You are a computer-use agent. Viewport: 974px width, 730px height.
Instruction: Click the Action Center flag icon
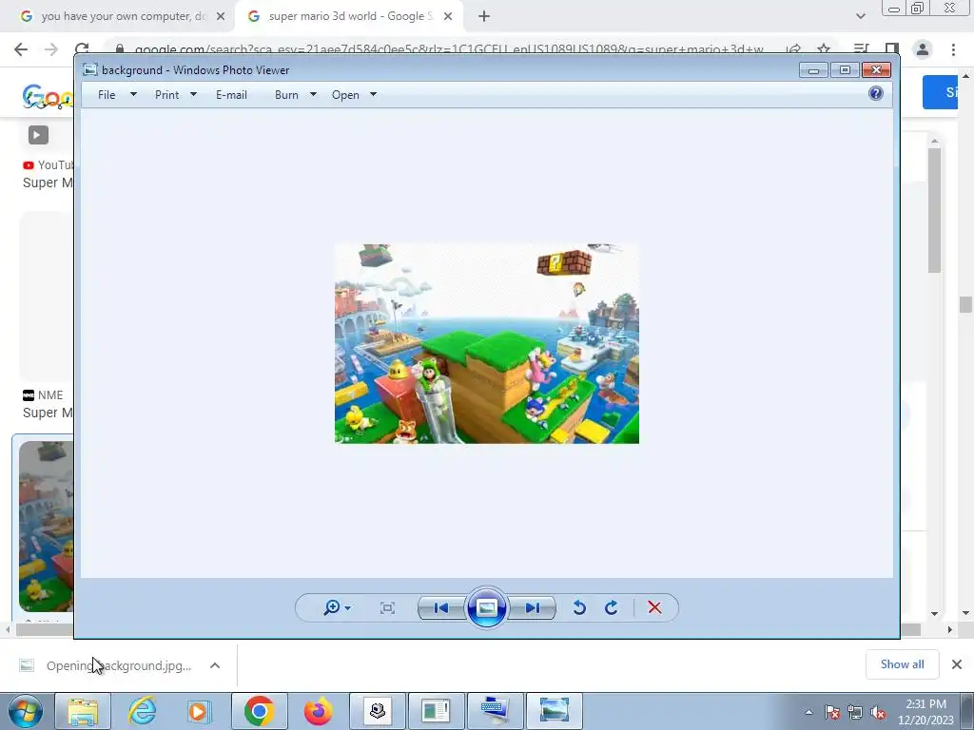832,712
